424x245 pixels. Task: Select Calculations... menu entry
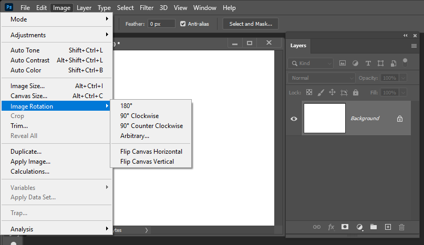click(x=57, y=171)
